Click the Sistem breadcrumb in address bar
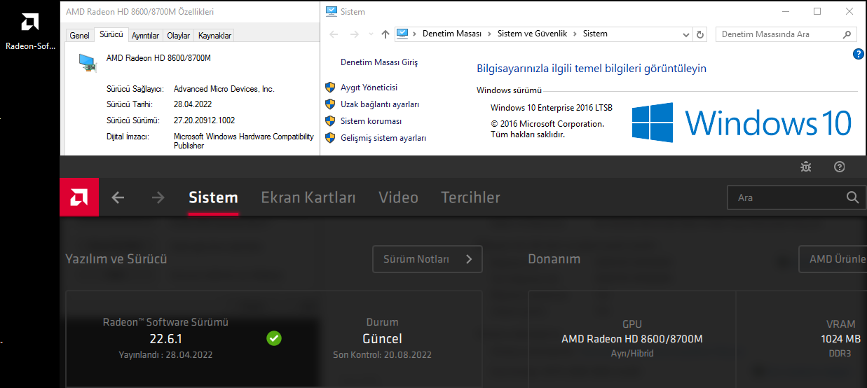The image size is (867, 388). pyautogui.click(x=595, y=34)
